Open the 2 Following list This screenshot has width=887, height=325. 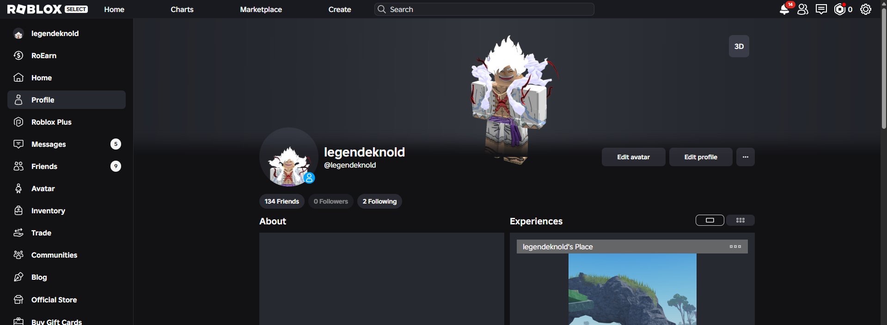tap(379, 201)
